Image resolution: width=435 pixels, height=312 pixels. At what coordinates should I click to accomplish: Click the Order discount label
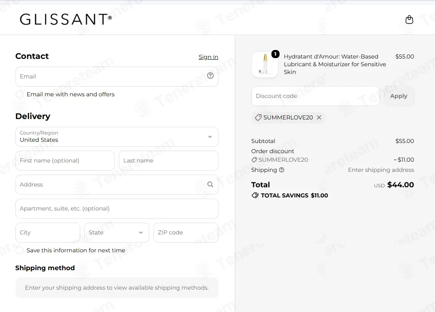tap(273, 151)
